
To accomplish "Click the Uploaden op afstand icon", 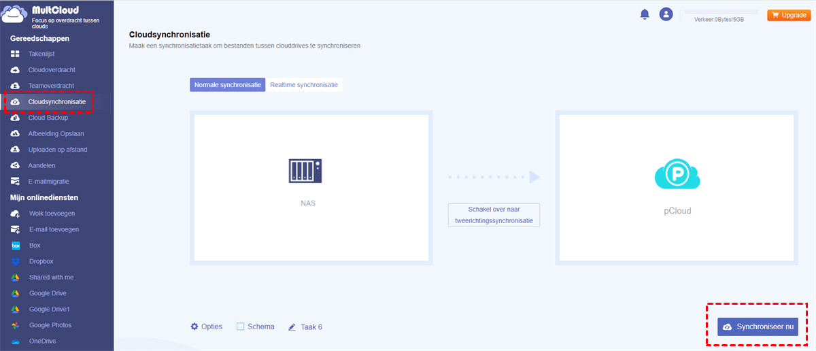I will point(15,150).
